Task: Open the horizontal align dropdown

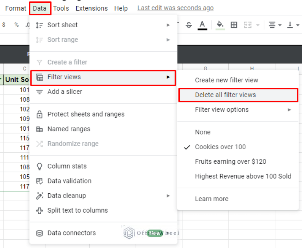Action: [x=274, y=25]
